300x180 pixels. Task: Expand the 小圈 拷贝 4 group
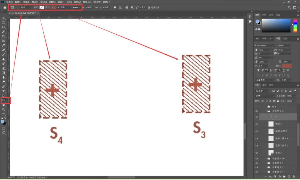(x=266, y=172)
